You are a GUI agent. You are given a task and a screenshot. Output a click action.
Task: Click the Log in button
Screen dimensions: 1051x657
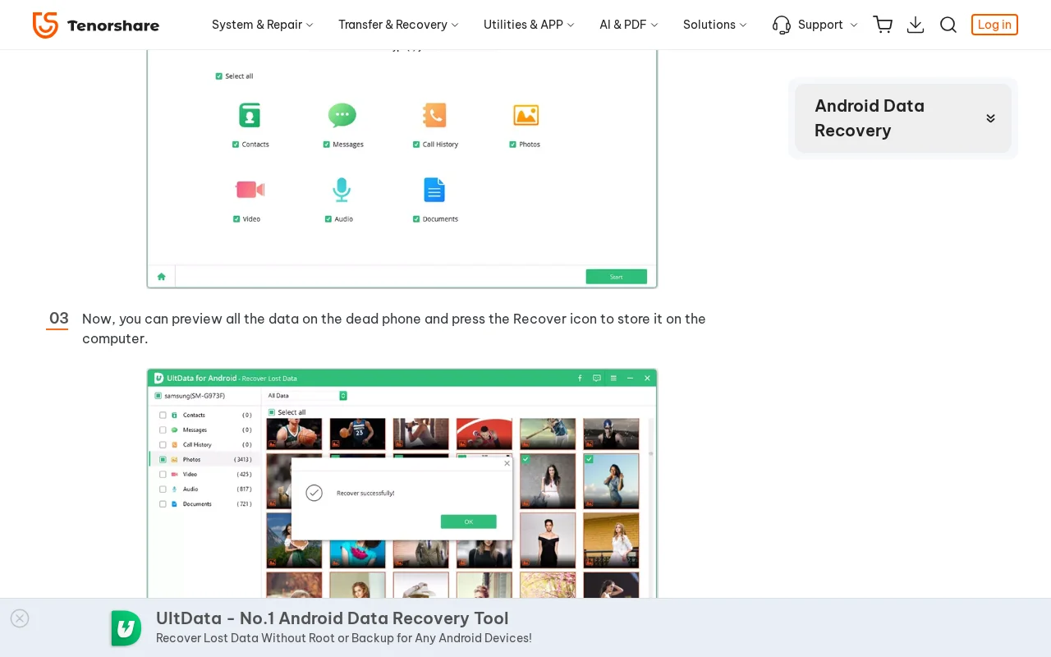coord(994,25)
